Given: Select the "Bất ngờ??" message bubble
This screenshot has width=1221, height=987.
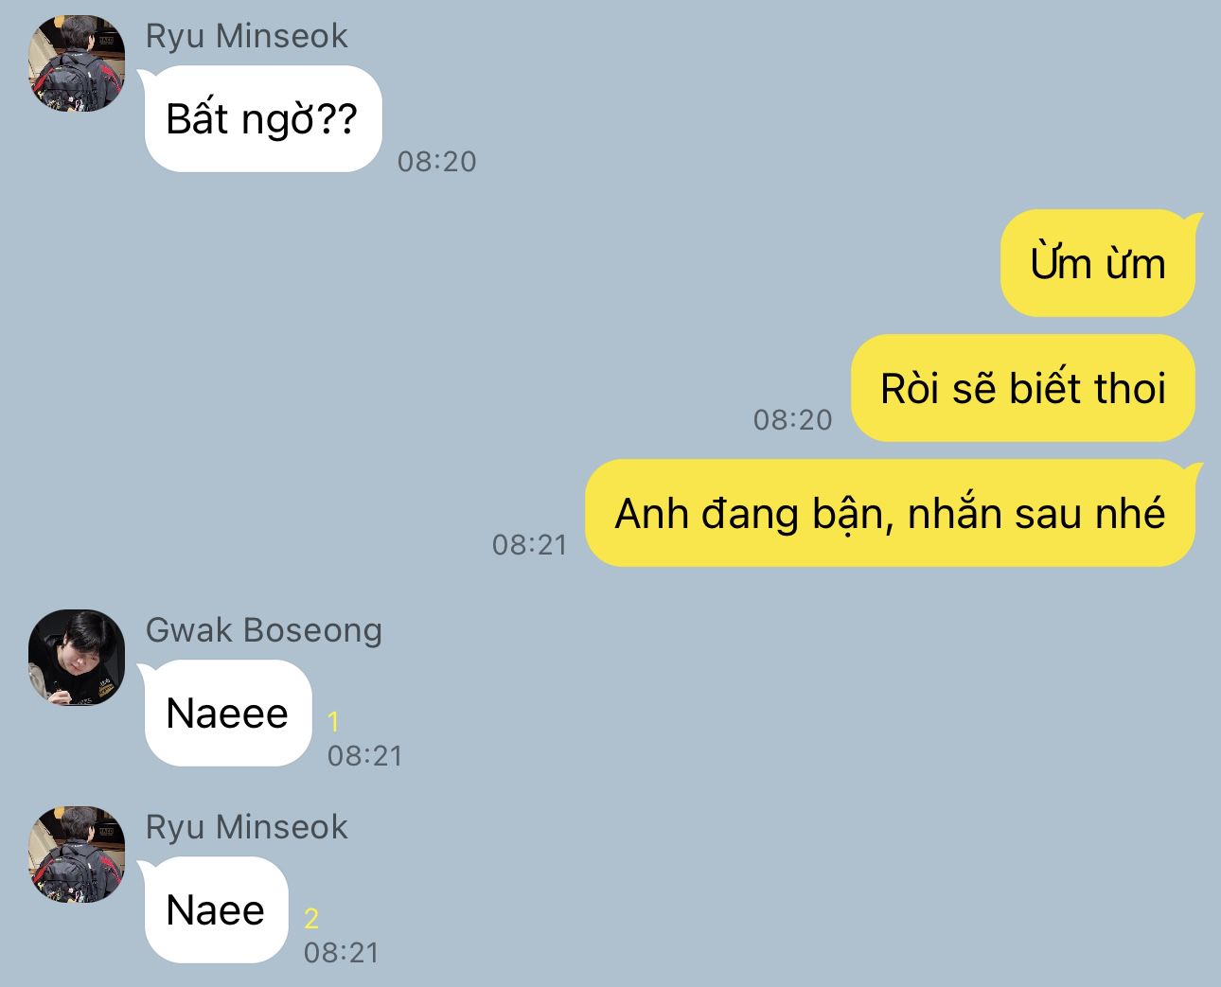Looking at the screenshot, I should pos(262,119).
